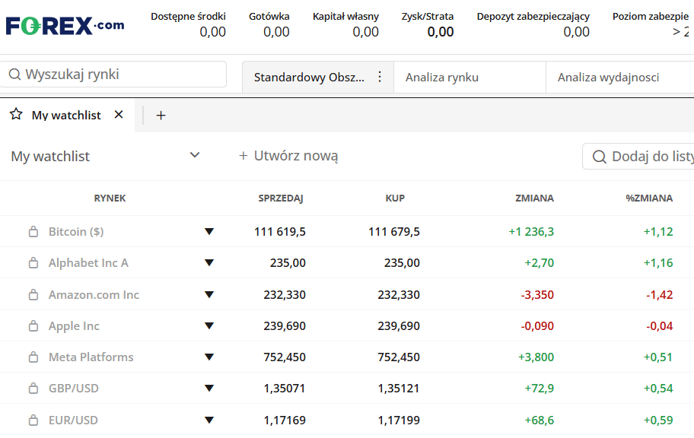This screenshot has height=438, width=694.
Task: Expand the Alphabet Inc A row arrow
Action: click(x=209, y=263)
